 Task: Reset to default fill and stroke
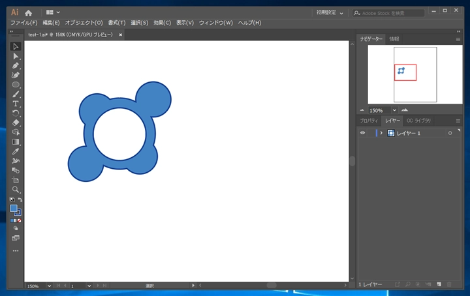[12, 200]
